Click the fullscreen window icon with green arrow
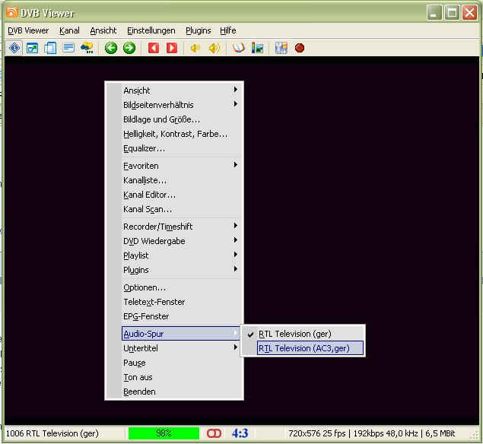The image size is (483, 444). (32, 48)
